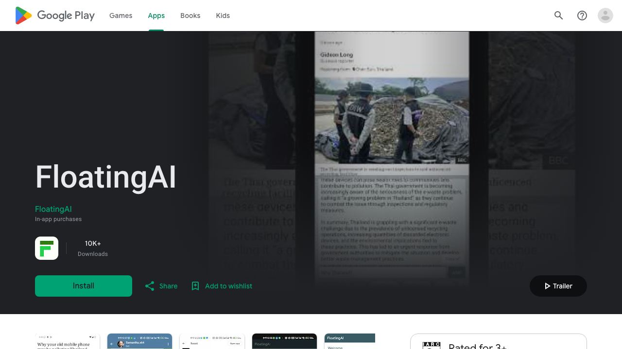
Task: Click the 10K+ Downloads text
Action: pyautogui.click(x=93, y=248)
